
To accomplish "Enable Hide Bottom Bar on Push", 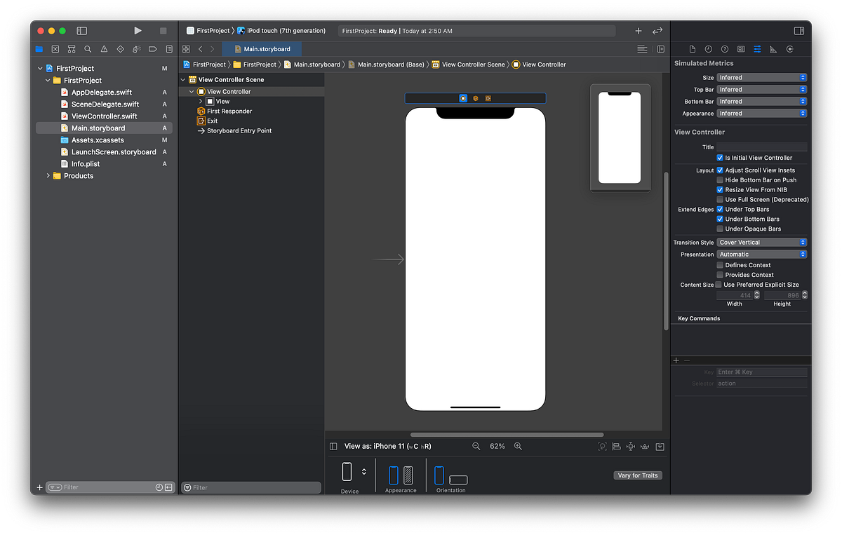I will tap(719, 180).
